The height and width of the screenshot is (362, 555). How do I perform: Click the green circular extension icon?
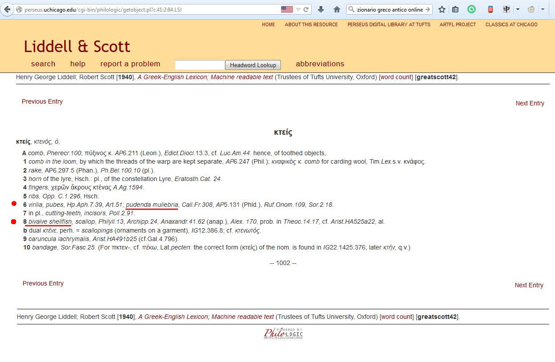coord(471,9)
